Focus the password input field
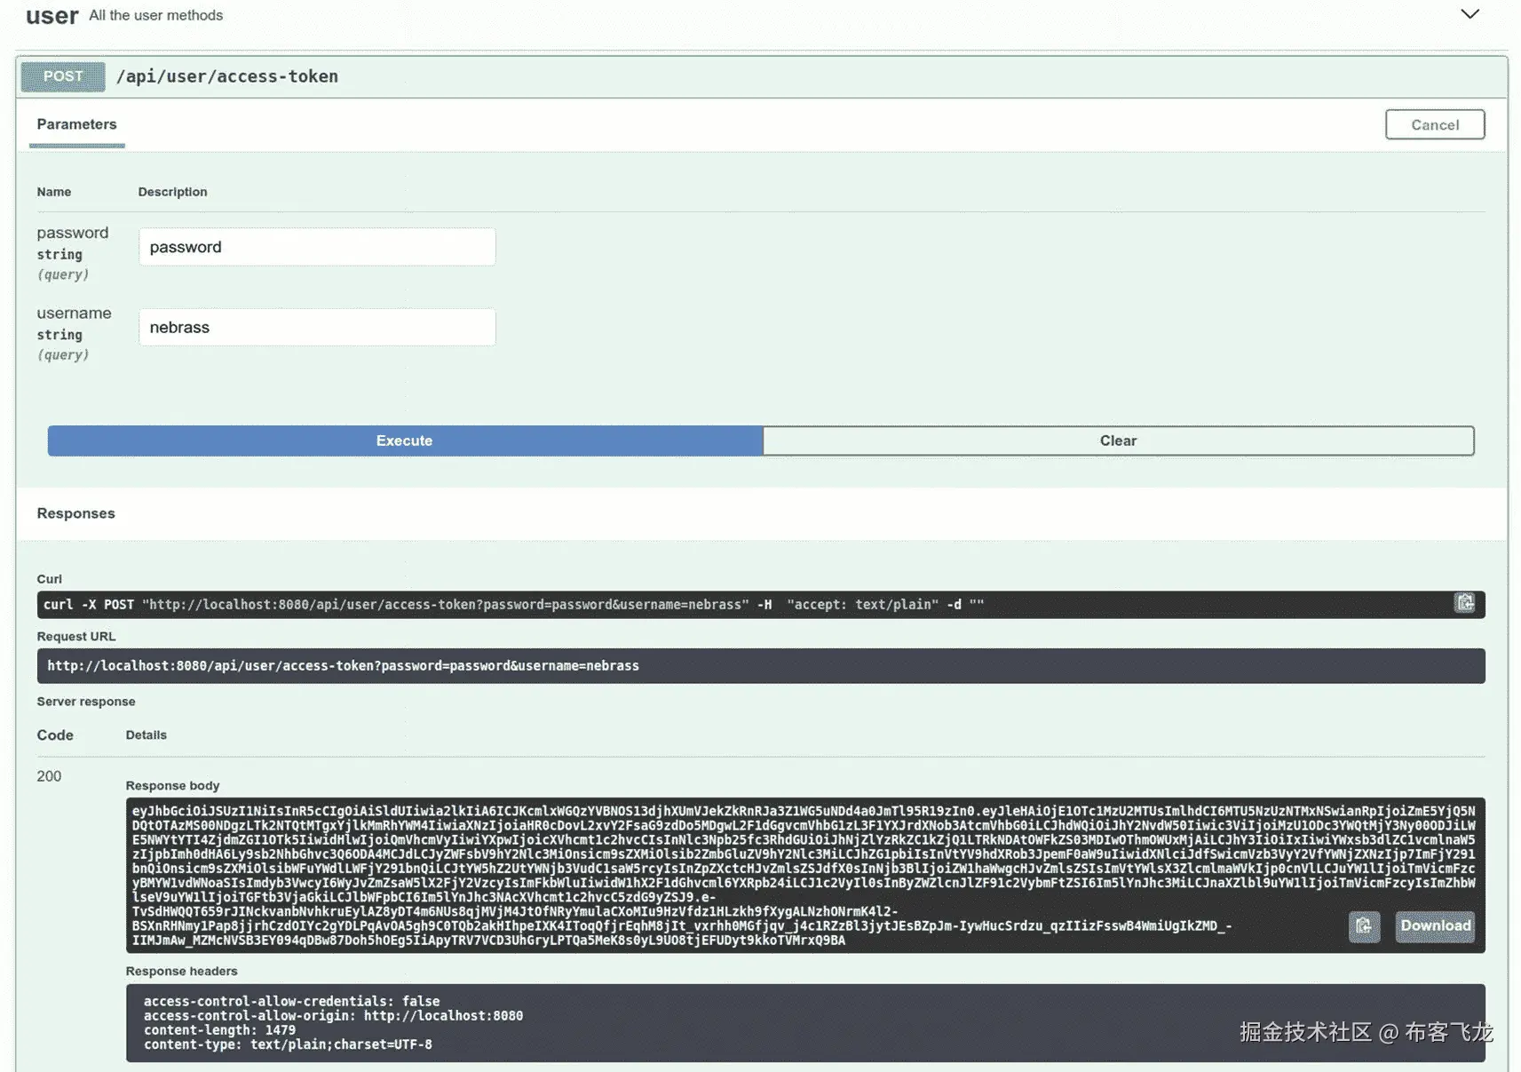This screenshot has width=1521, height=1072. click(317, 247)
